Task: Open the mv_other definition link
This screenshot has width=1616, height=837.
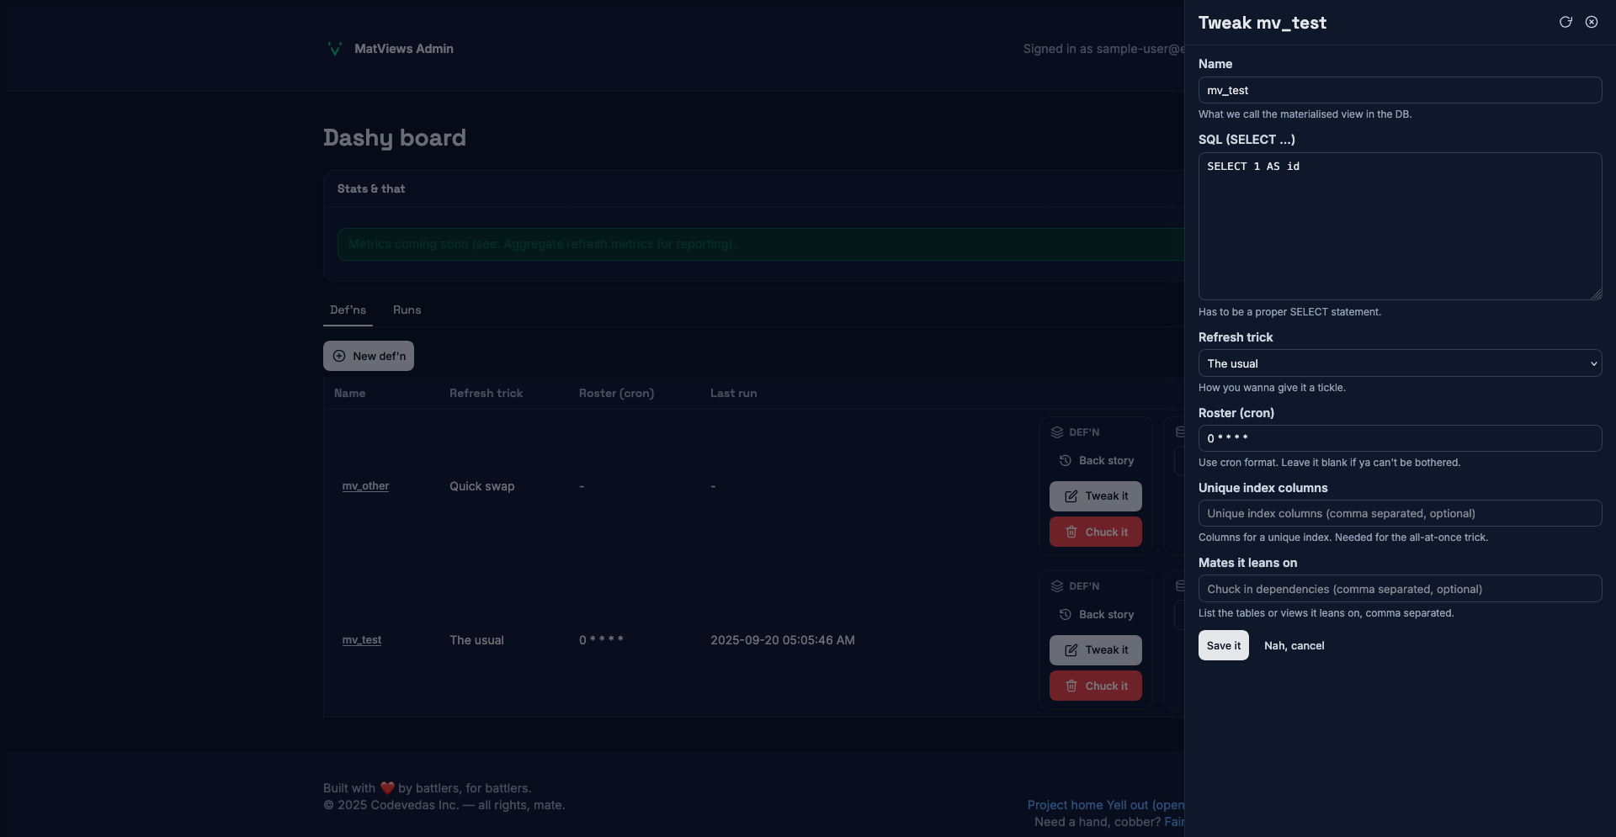Action: (x=365, y=486)
